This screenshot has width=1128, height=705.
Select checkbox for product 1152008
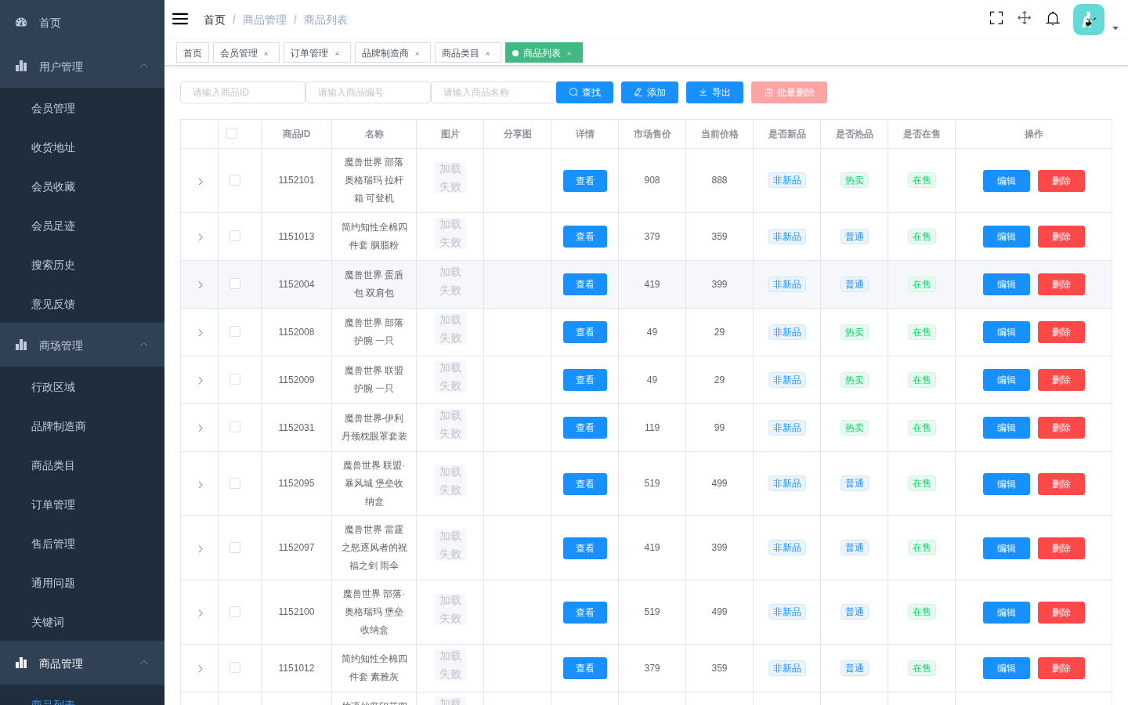[235, 331]
